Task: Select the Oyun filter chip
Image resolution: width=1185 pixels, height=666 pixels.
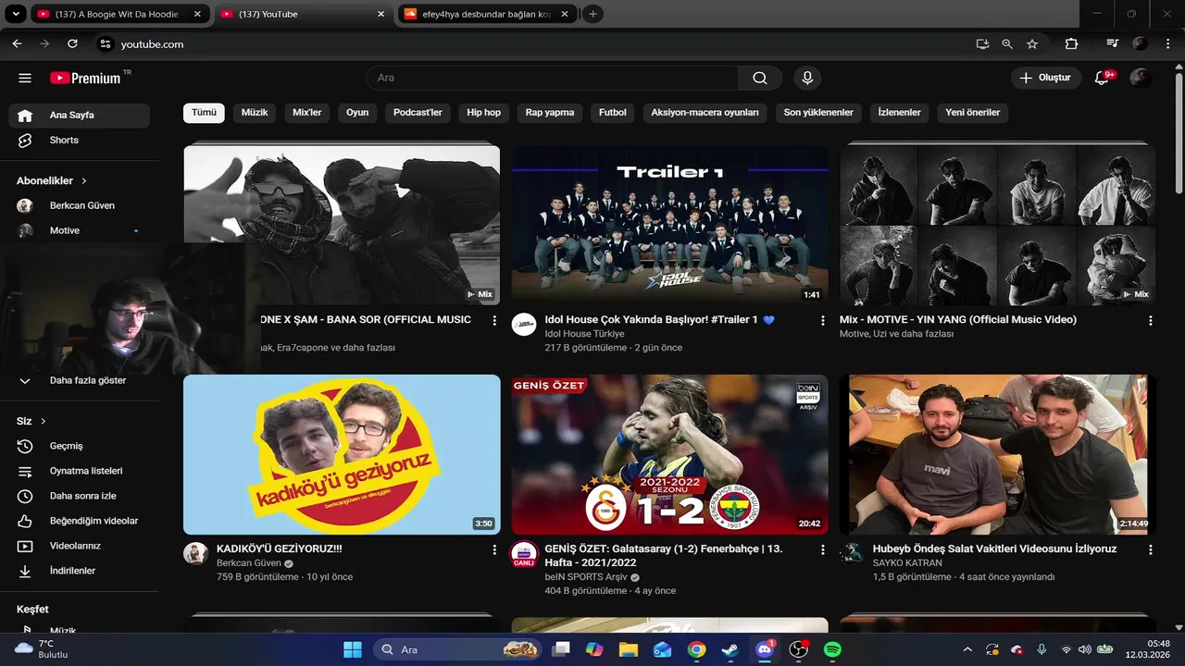Action: tap(357, 112)
